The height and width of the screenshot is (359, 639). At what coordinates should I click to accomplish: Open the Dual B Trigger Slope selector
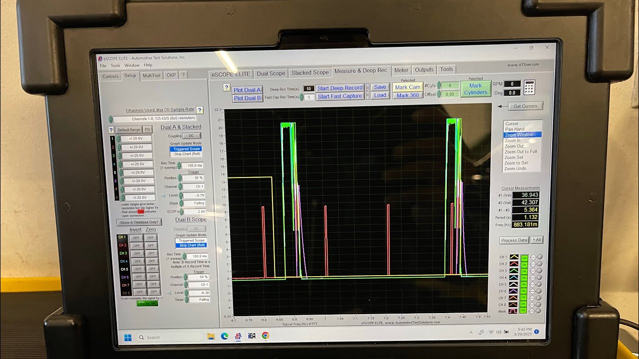point(200,300)
